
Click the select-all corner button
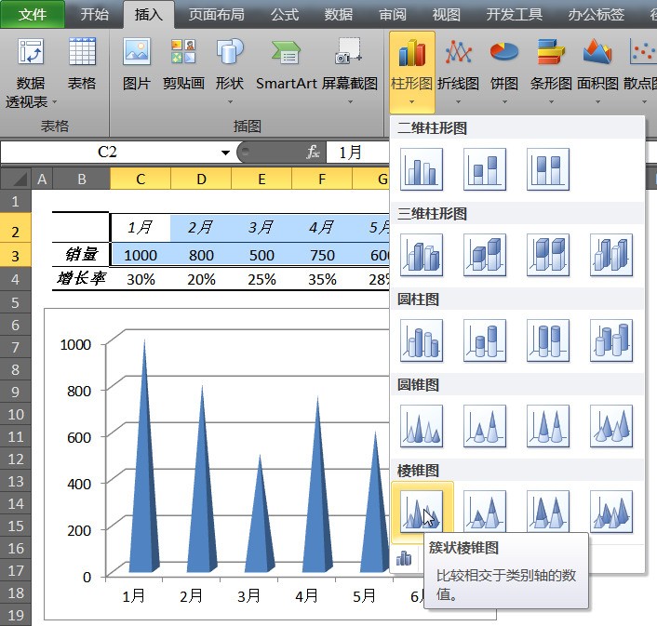(16, 179)
